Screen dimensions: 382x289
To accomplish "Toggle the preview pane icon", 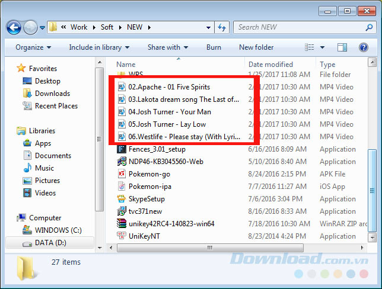I will (x=342, y=47).
